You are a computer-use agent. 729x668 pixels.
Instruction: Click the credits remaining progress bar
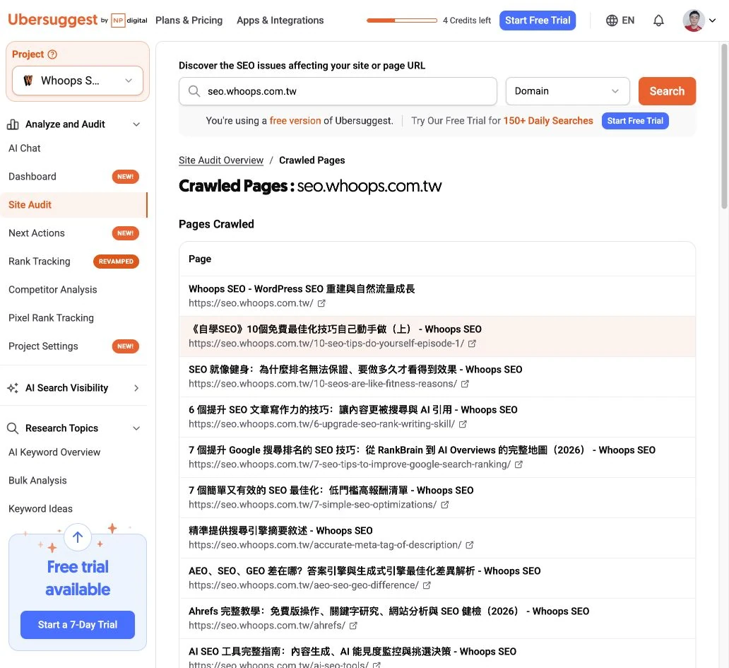(402, 20)
